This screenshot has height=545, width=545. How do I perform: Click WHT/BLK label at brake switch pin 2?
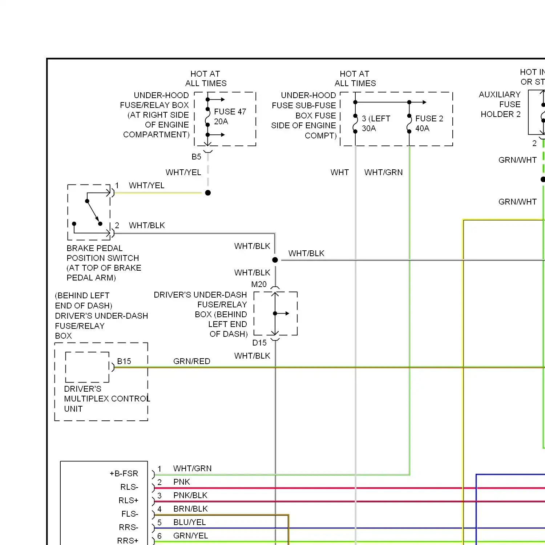click(147, 225)
